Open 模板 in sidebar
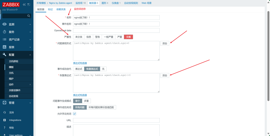 tap(11, 67)
